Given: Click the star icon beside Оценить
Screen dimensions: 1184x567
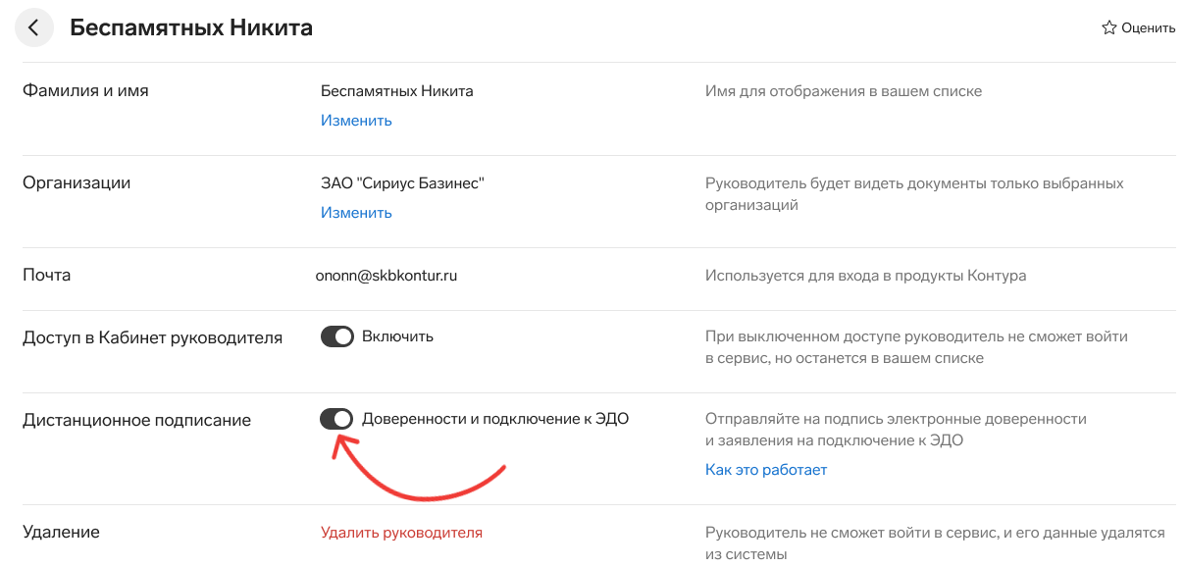Looking at the screenshot, I should click(x=1109, y=27).
